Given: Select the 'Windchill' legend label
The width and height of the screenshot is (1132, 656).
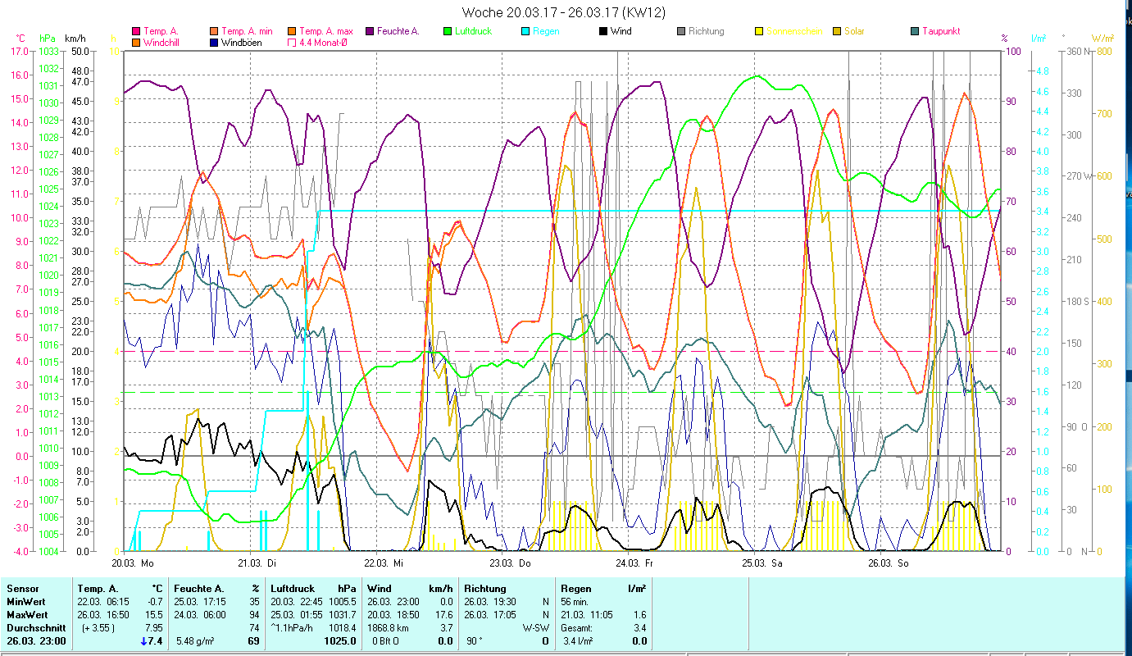Looking at the screenshot, I should (162, 42).
